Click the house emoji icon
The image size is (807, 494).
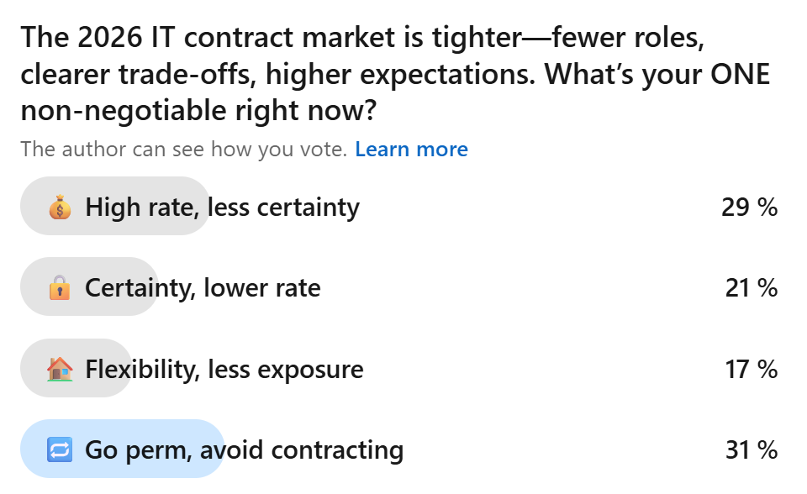(x=60, y=369)
